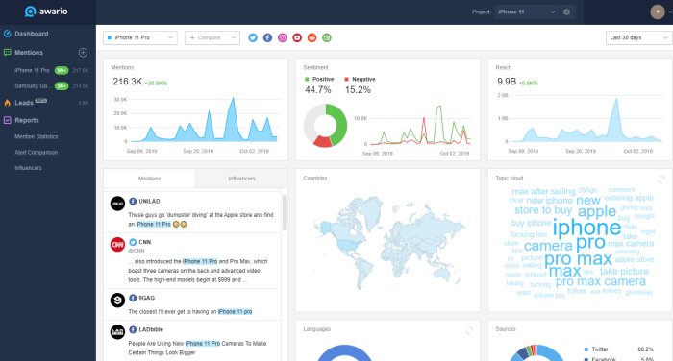
Task: Open the Project iPhone 11 selector
Action: pyautogui.click(x=527, y=12)
